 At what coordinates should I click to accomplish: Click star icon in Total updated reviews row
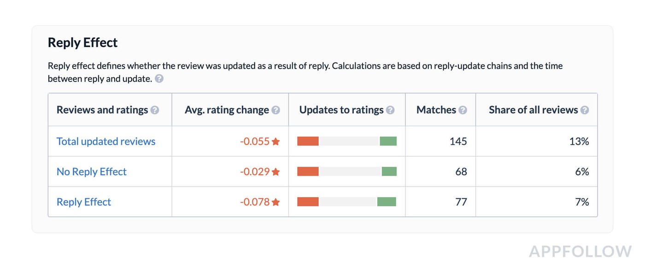click(x=276, y=141)
